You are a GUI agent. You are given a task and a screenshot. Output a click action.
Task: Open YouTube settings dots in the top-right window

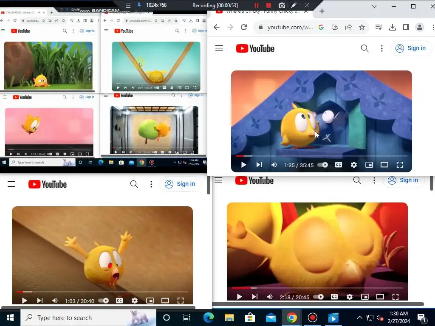click(x=382, y=48)
